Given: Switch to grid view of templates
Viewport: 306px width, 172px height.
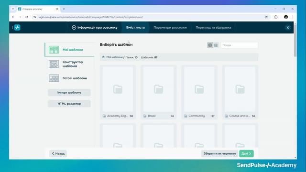Looking at the screenshot, I should point(210,45).
